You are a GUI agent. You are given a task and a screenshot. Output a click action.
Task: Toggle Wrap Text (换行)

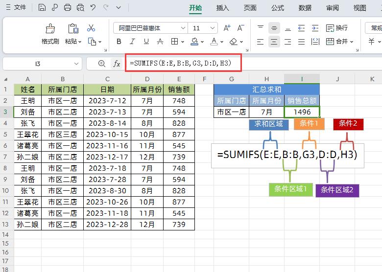337,28
